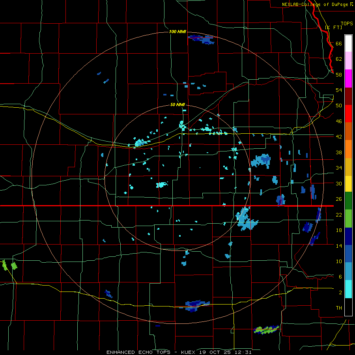Pick the cyan legend swatch
355x355 pixels.
point(348,289)
